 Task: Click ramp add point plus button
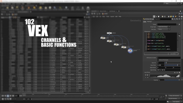(x=147, y=75)
